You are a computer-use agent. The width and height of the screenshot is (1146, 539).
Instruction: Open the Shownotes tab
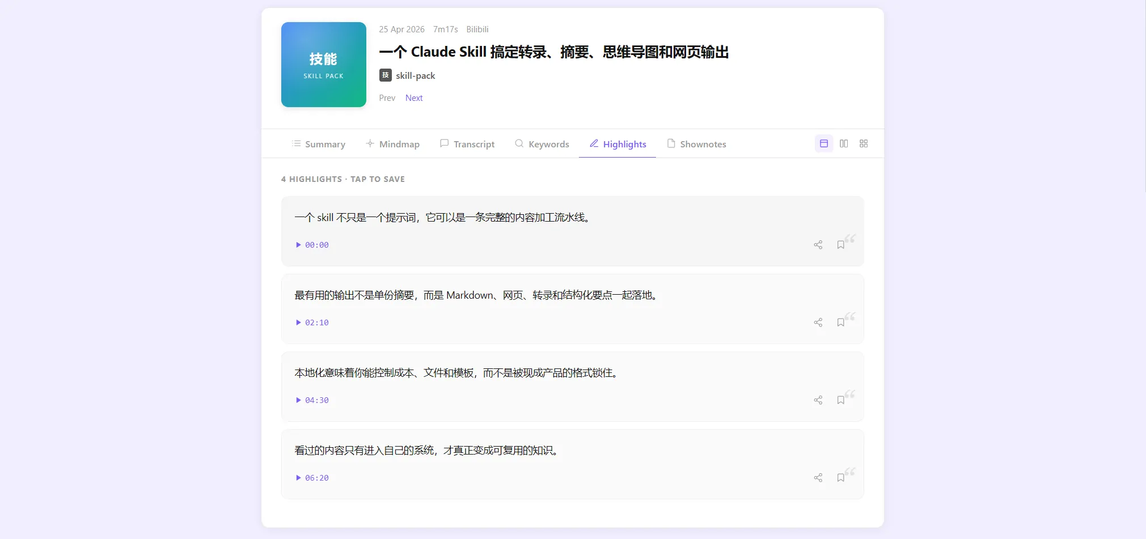(x=696, y=144)
